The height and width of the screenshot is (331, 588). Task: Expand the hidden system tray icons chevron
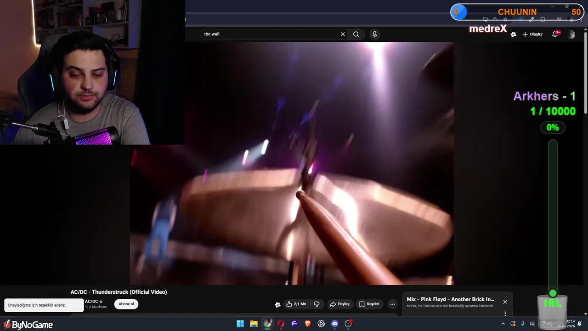[x=503, y=324]
